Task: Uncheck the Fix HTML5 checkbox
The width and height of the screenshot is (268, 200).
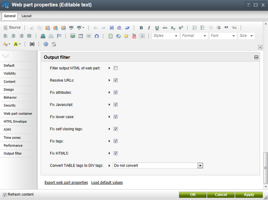Action: coord(116,153)
